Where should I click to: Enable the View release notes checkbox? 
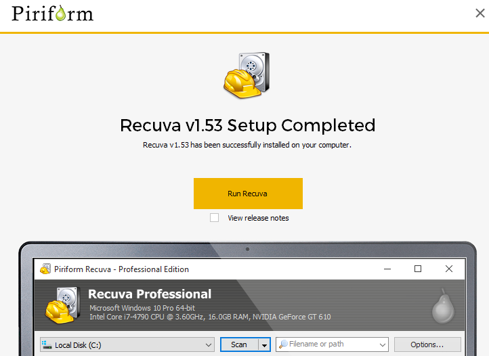coord(214,217)
